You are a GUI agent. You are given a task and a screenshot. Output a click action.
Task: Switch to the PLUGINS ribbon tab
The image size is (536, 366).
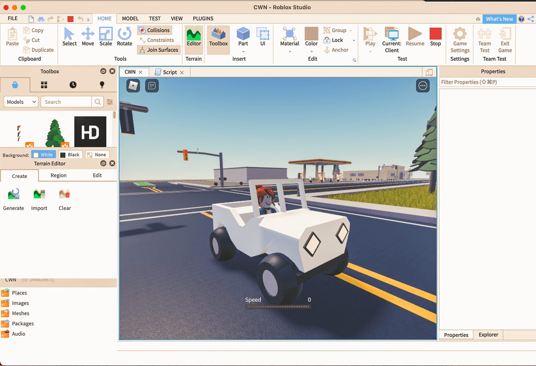coord(203,19)
